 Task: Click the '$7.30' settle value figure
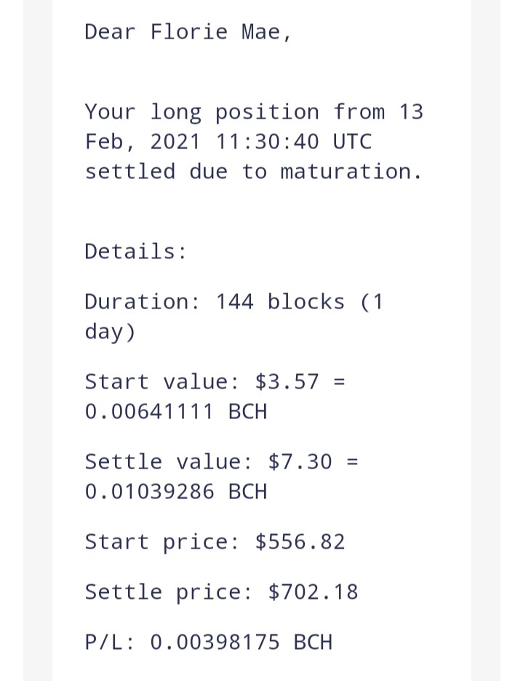pyautogui.click(x=300, y=462)
